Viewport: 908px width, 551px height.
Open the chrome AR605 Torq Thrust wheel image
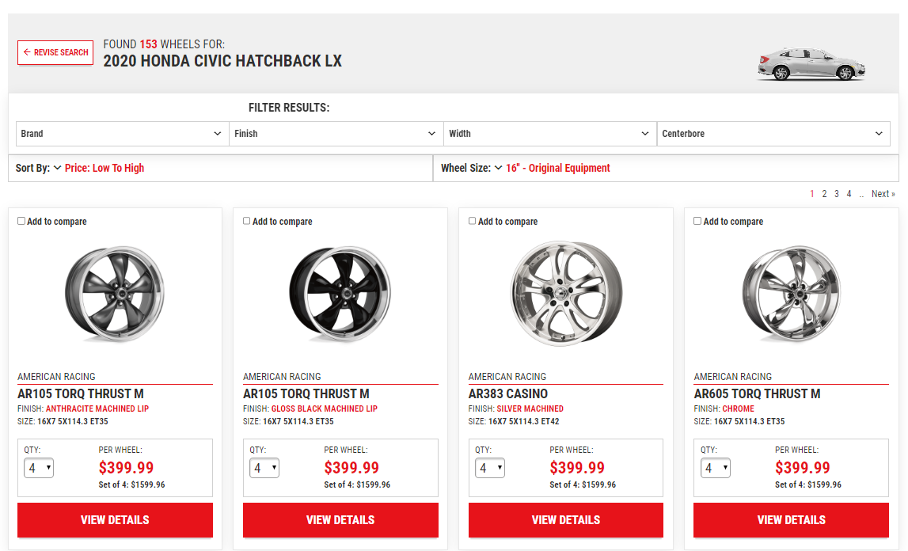792,294
